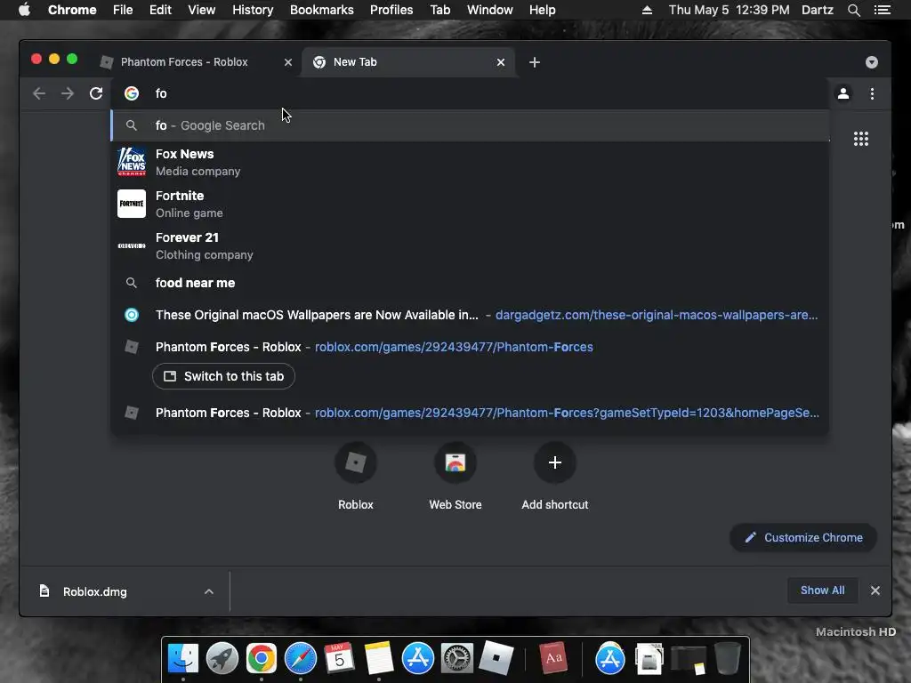This screenshot has width=911, height=683.
Task: Open the Bookmarks menu
Action: pyautogui.click(x=322, y=10)
